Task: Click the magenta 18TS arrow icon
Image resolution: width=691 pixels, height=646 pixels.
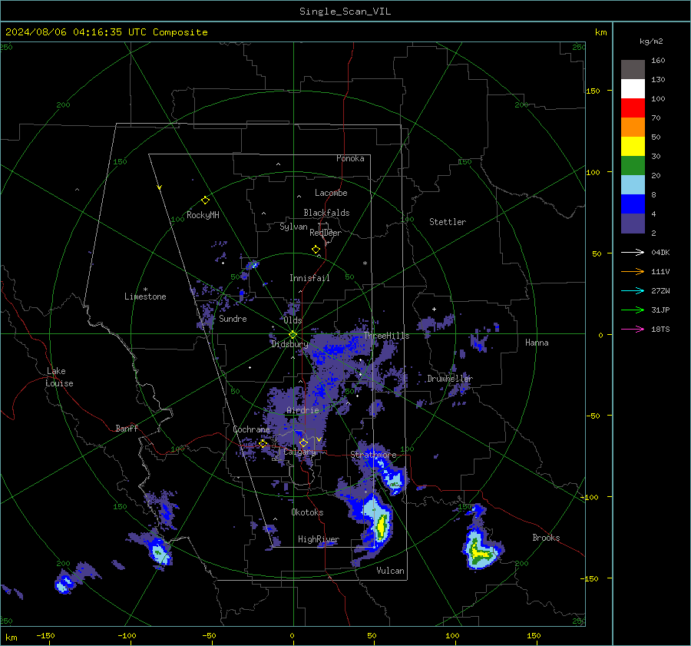Action: [x=633, y=329]
